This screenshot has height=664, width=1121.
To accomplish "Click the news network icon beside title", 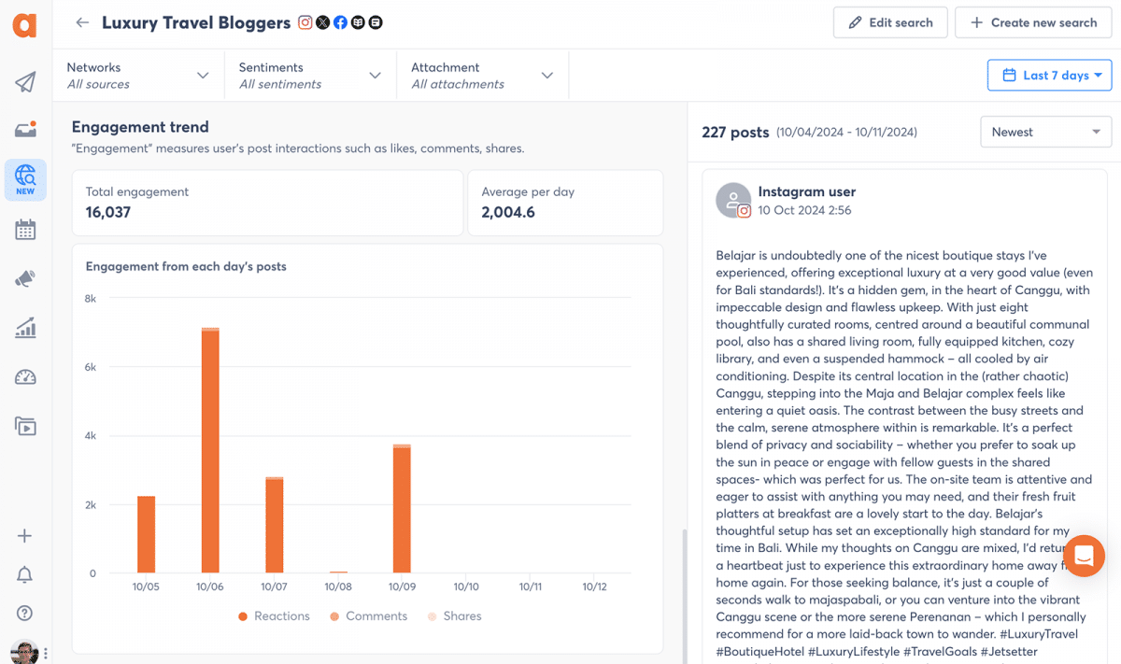I will point(358,22).
